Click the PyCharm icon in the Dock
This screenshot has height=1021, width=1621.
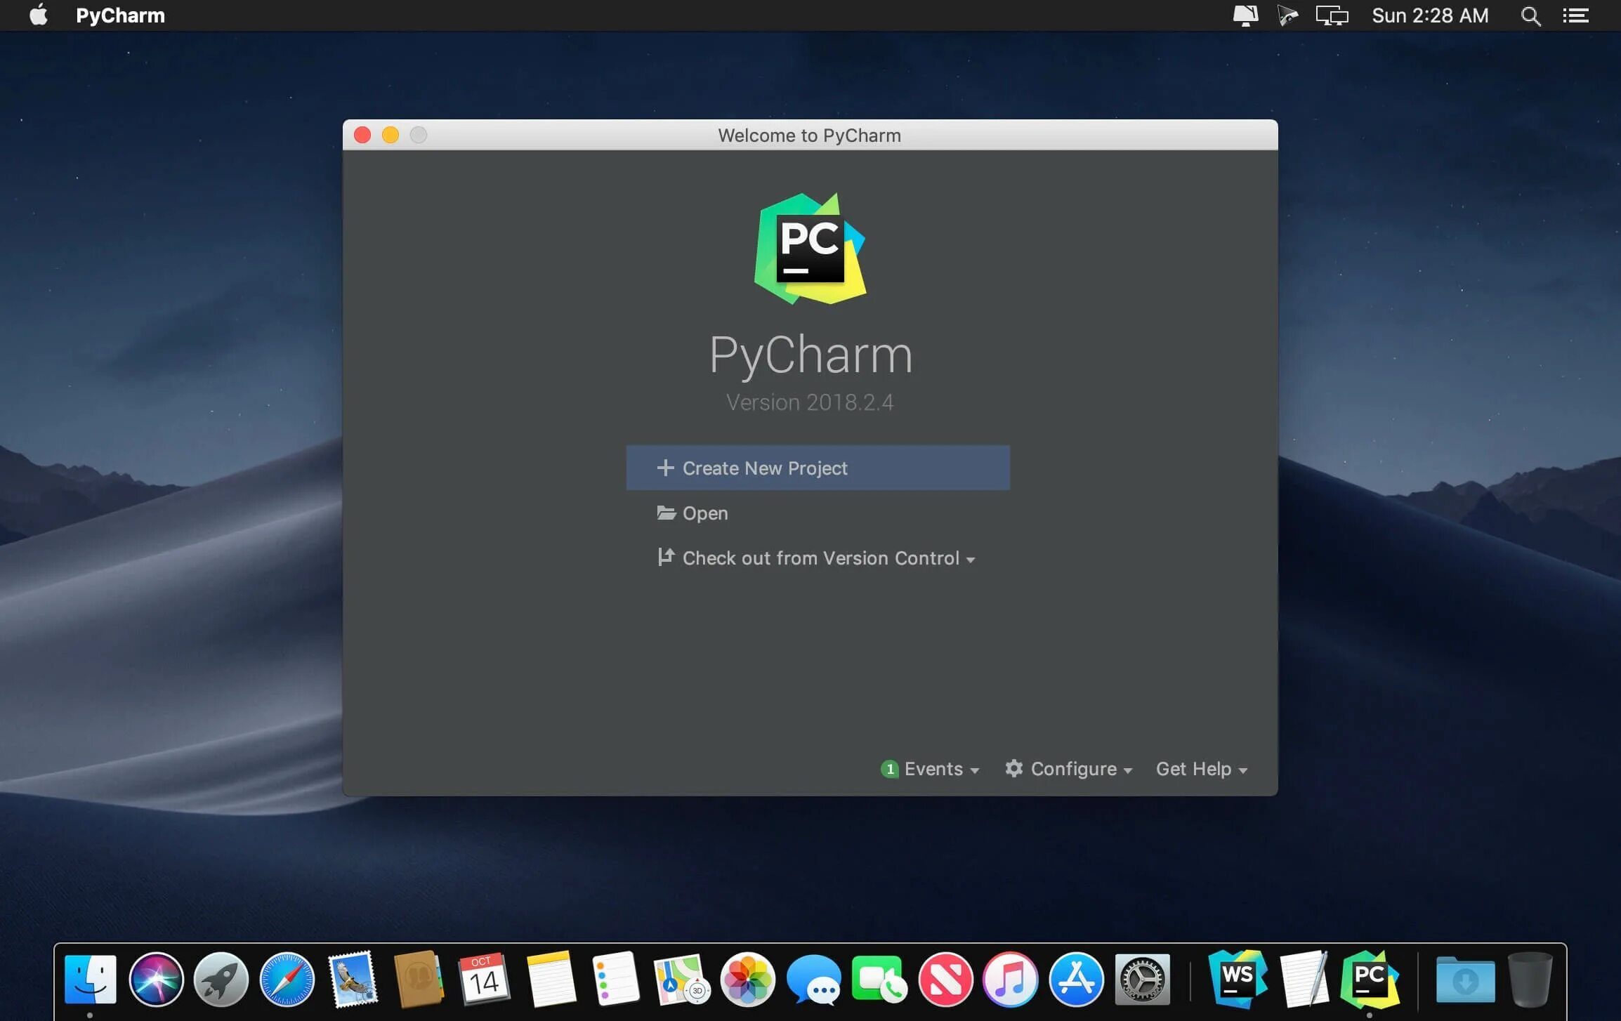tap(1368, 978)
